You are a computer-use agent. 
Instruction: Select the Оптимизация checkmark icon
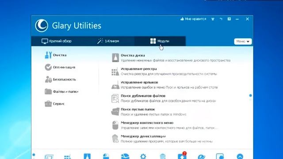coord(48,67)
